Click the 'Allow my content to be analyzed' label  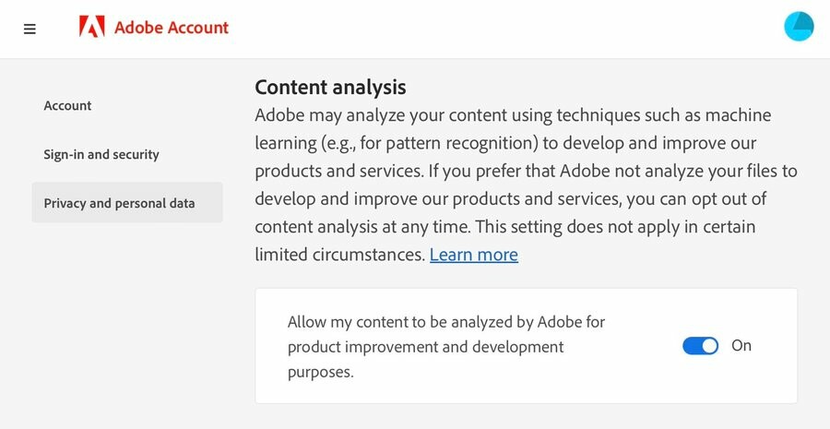[445, 322]
